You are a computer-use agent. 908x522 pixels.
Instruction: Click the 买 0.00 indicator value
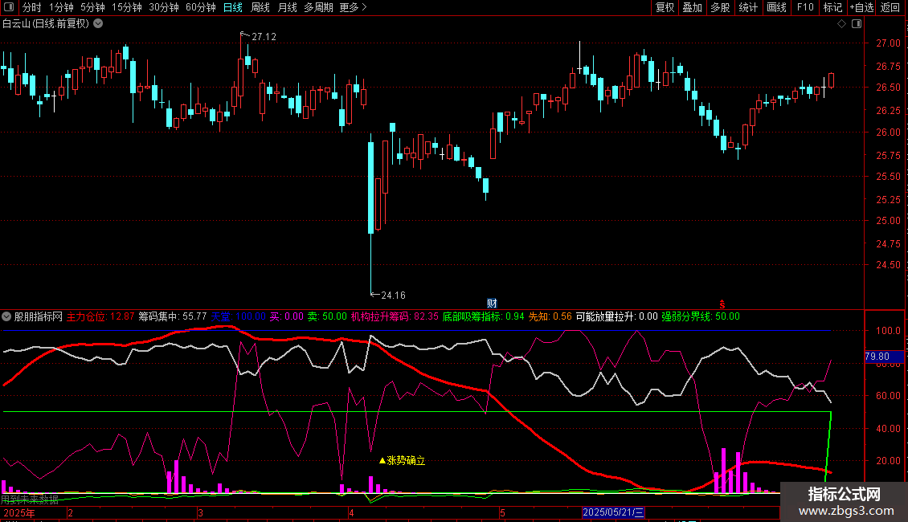[x=287, y=316]
